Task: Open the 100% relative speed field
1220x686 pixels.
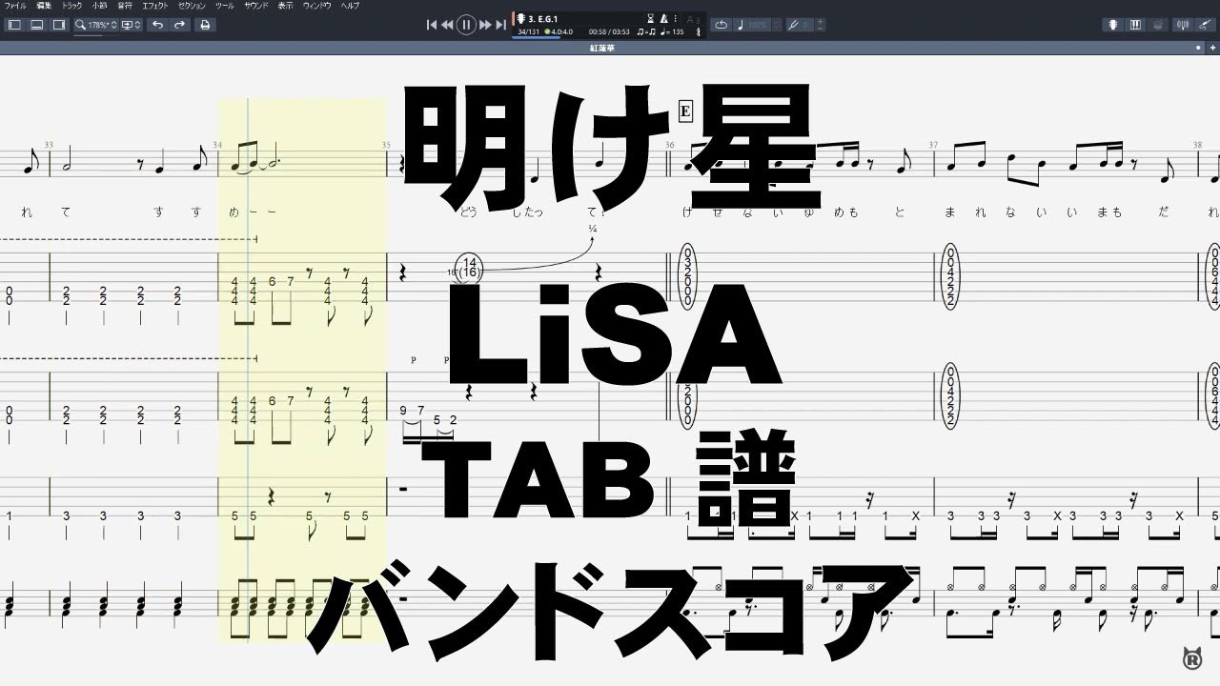Action: coord(759,25)
